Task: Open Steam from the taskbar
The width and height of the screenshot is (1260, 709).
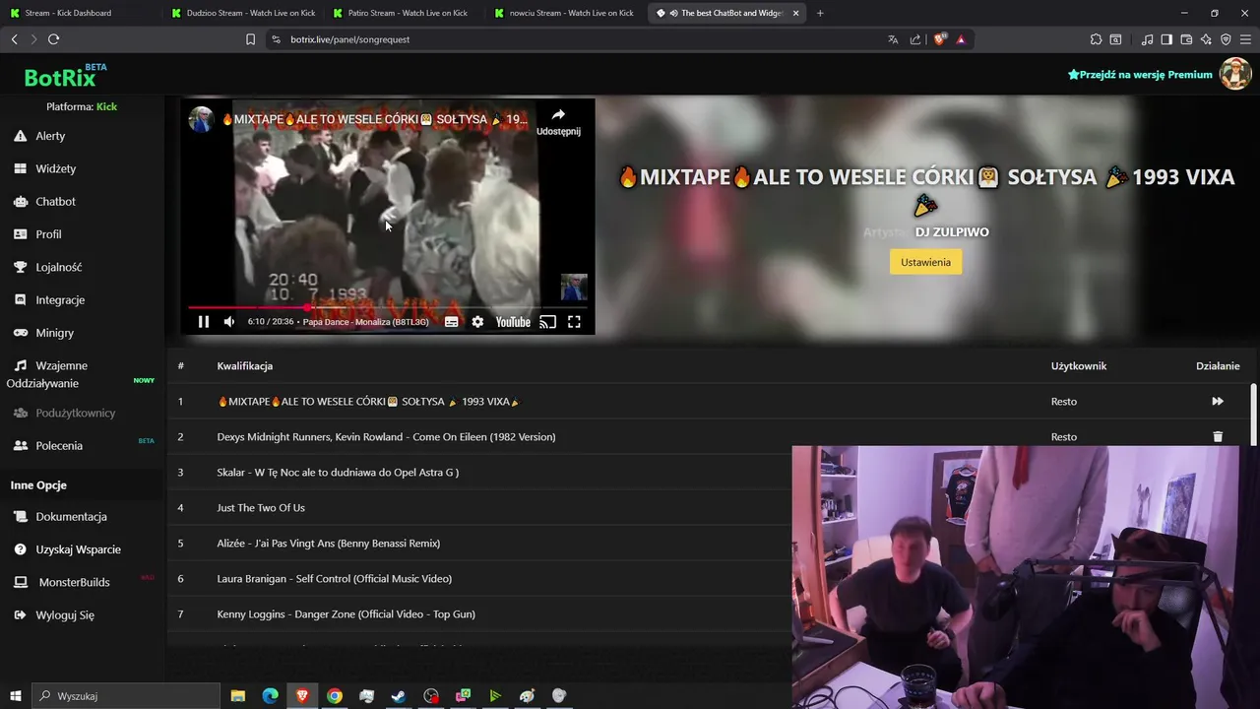Action: pos(399,696)
